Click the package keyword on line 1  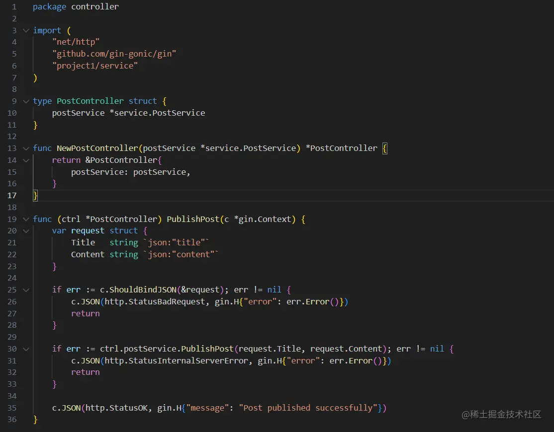pos(49,6)
